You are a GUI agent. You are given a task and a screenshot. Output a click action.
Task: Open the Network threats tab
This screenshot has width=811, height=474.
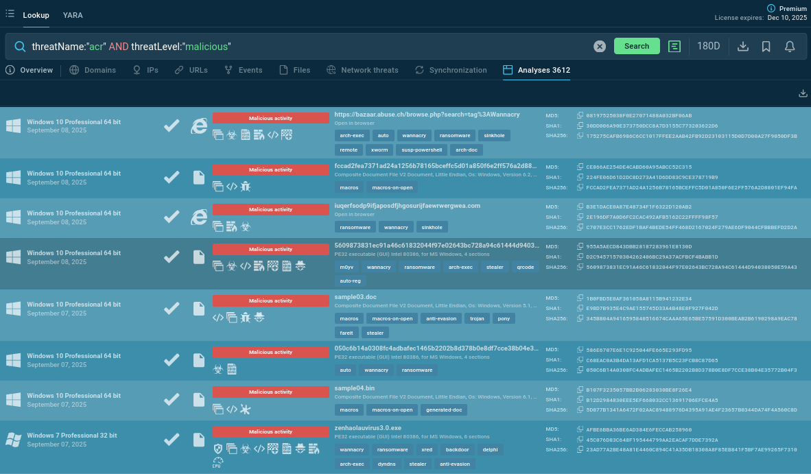click(x=362, y=70)
